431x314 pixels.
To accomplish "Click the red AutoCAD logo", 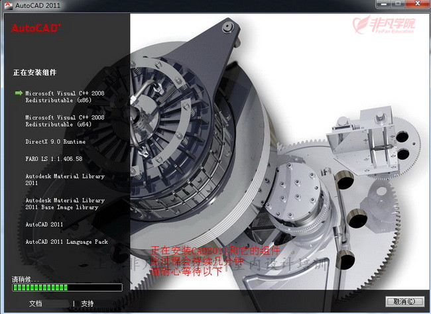I will tap(36, 28).
